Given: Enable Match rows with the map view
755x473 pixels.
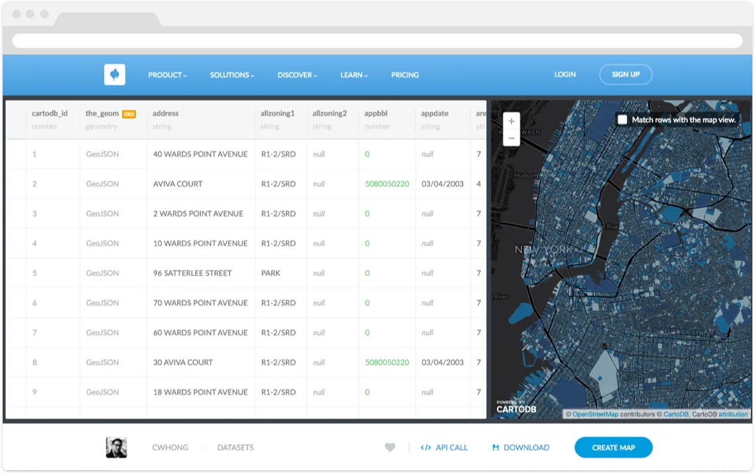Looking at the screenshot, I should pyautogui.click(x=621, y=120).
